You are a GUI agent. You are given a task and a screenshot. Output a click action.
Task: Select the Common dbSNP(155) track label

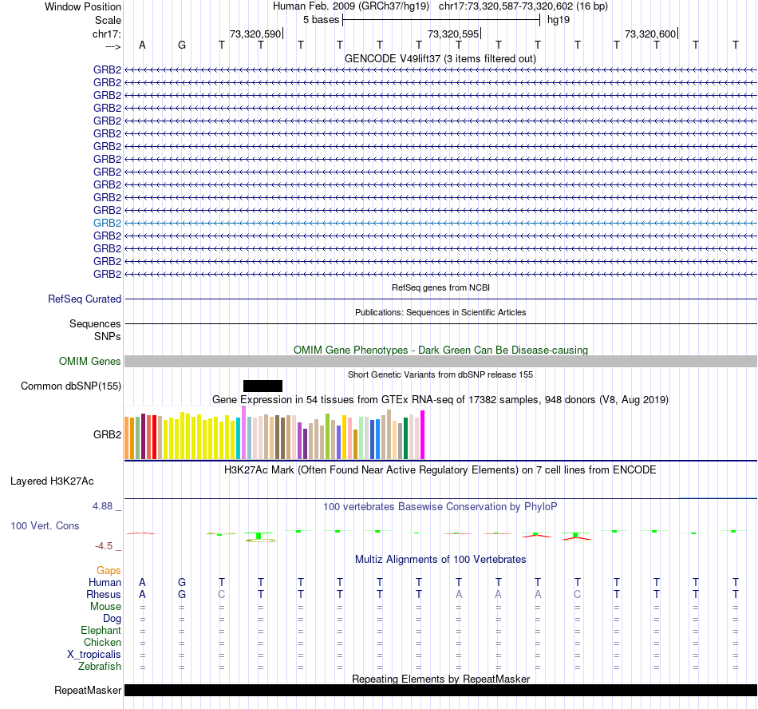click(x=70, y=386)
